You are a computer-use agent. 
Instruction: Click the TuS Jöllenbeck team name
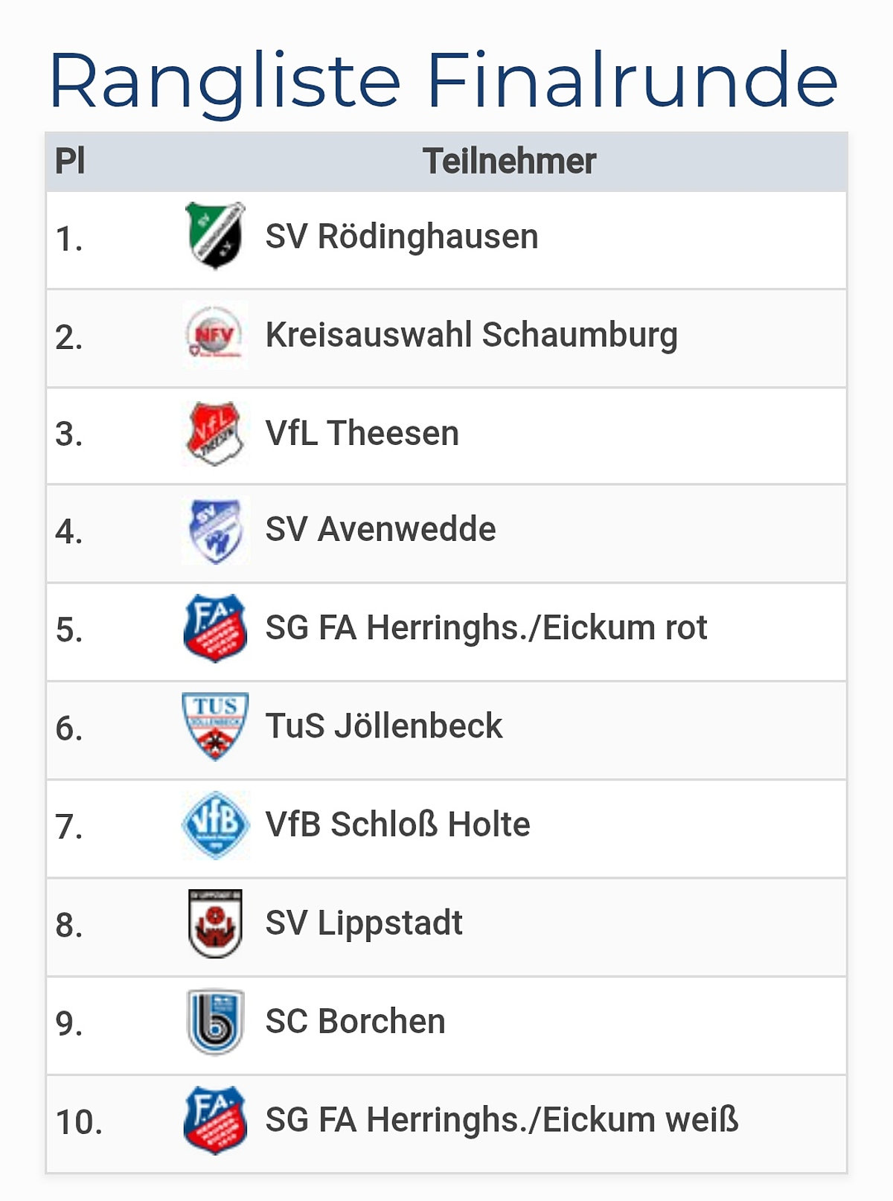(x=384, y=726)
